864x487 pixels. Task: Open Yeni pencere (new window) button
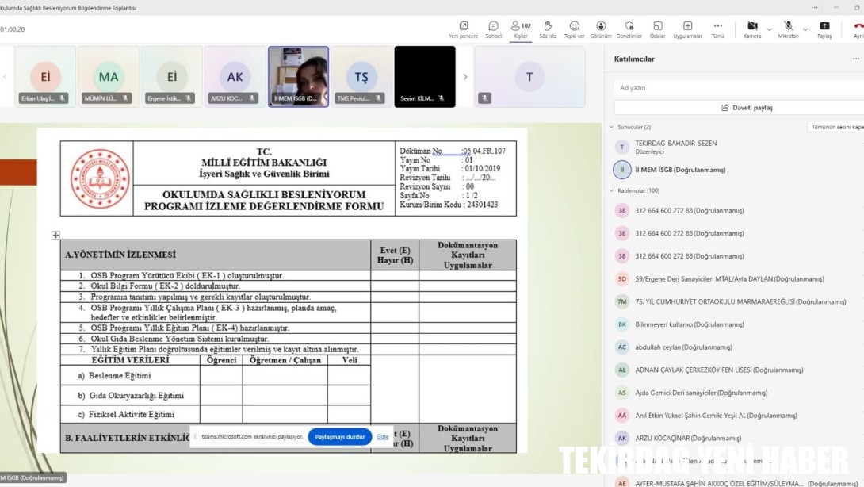[464, 30]
